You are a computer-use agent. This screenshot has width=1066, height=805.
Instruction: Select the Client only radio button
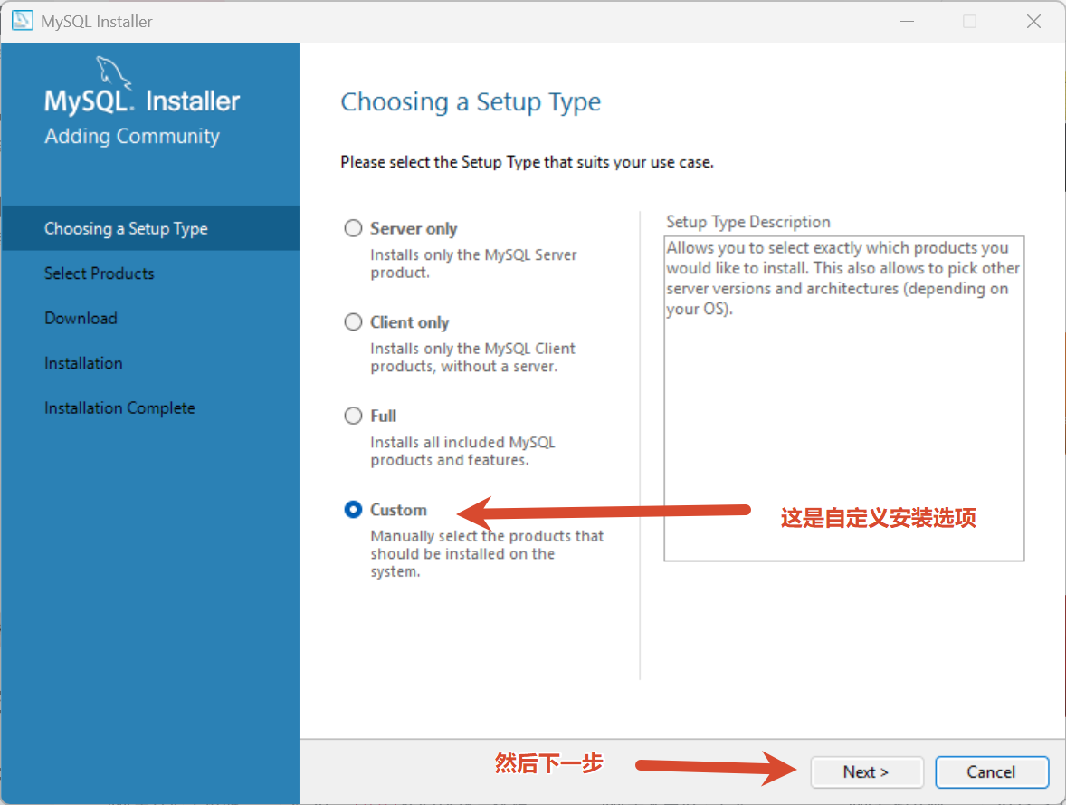353,321
